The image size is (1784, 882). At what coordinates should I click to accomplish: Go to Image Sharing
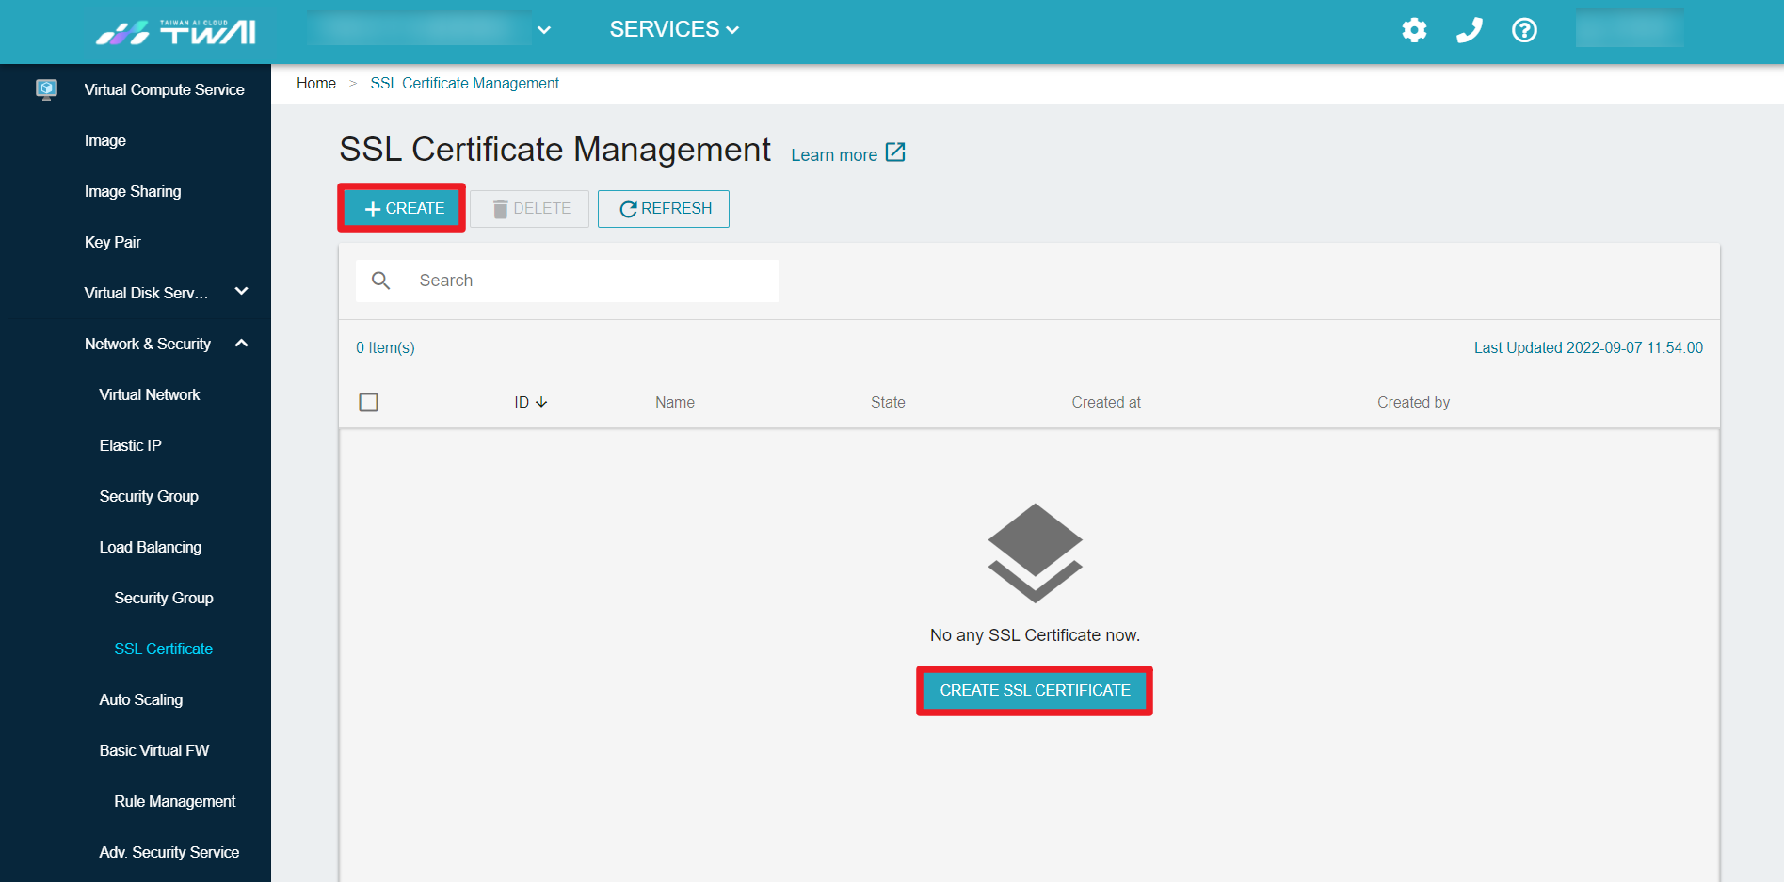[x=133, y=191]
